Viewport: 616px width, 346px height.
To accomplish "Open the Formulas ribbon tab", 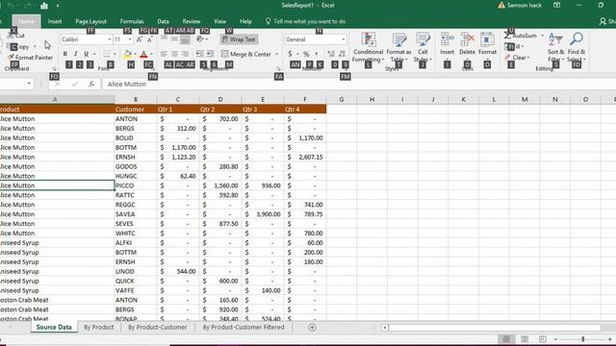I will pos(132,21).
